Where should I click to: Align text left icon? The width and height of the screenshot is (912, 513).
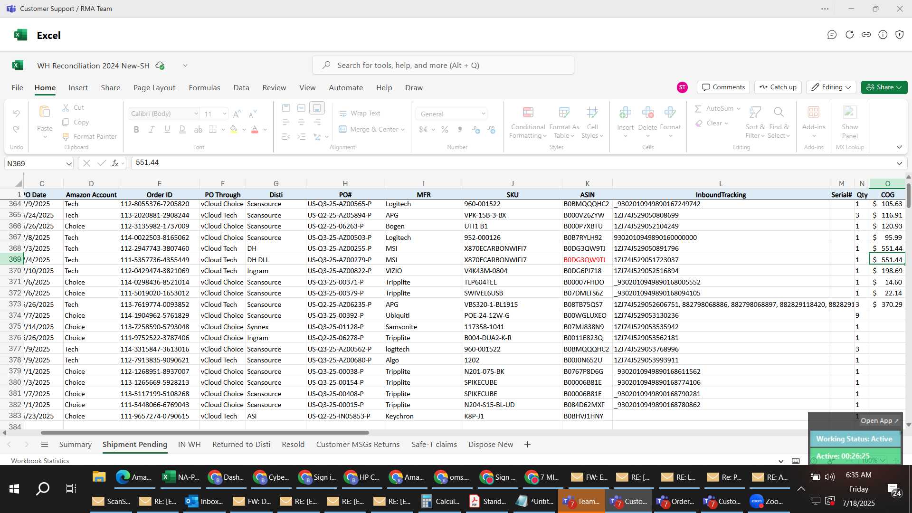click(286, 123)
